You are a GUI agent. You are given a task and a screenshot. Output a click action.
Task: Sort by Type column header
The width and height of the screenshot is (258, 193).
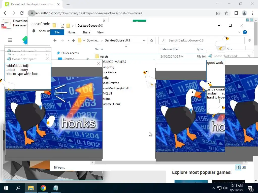(200, 49)
